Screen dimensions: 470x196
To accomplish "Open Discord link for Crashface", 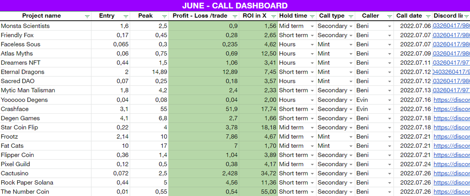I will click(x=452, y=109).
